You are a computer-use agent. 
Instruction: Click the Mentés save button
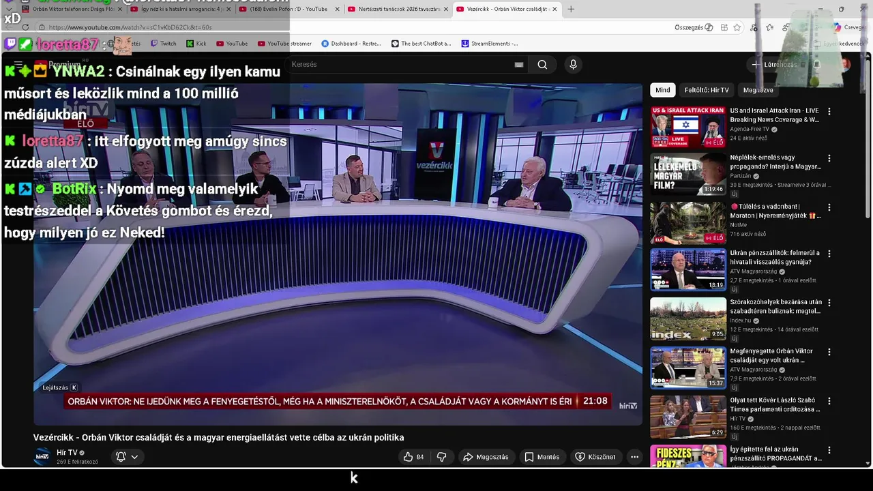(542, 457)
